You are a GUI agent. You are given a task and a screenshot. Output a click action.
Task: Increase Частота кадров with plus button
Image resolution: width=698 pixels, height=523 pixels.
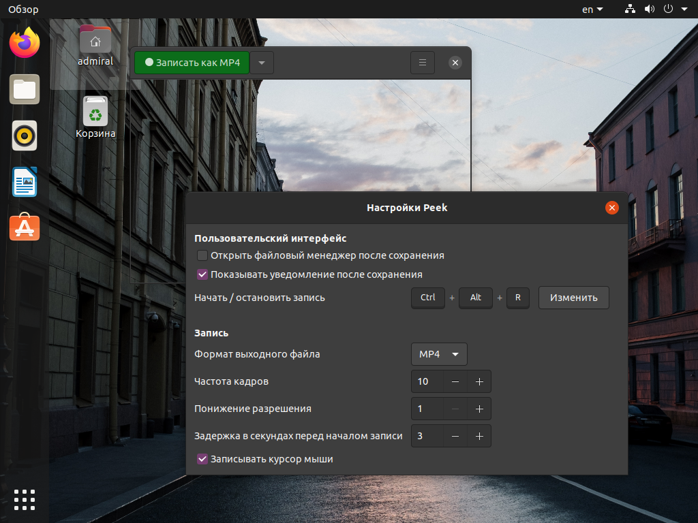pos(479,381)
